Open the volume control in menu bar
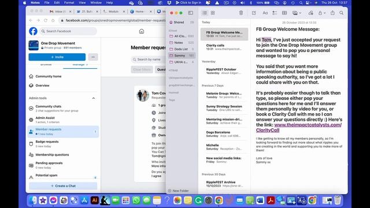The image size is (370, 208). click(242, 3)
